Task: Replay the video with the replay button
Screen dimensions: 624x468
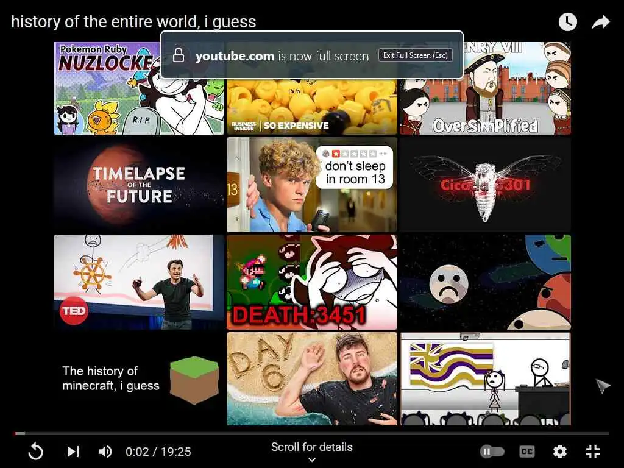Action: click(x=35, y=452)
